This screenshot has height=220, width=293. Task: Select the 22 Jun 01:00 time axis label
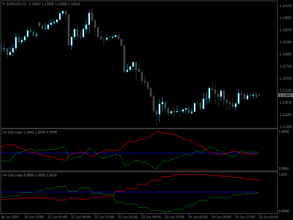click(x=57, y=217)
